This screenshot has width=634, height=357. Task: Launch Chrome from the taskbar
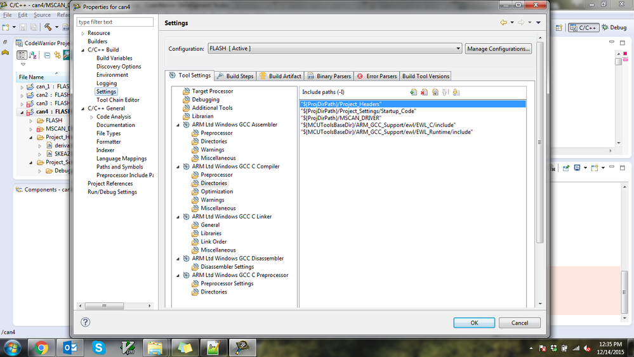coord(41,347)
